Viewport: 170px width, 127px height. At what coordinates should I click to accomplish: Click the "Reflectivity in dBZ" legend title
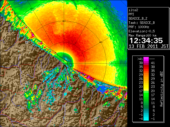pos(161,89)
